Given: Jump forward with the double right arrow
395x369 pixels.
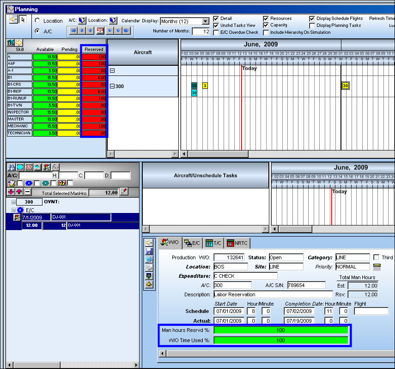Looking at the screenshot, I should coord(127,31).
